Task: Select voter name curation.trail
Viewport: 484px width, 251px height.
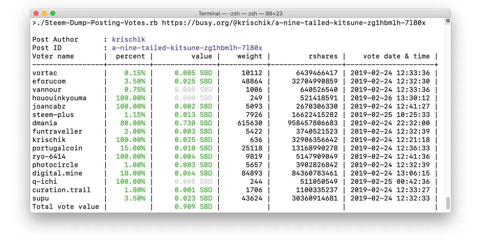Action: (x=61, y=190)
